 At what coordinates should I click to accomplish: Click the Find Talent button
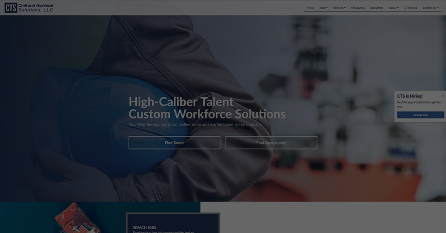click(174, 143)
